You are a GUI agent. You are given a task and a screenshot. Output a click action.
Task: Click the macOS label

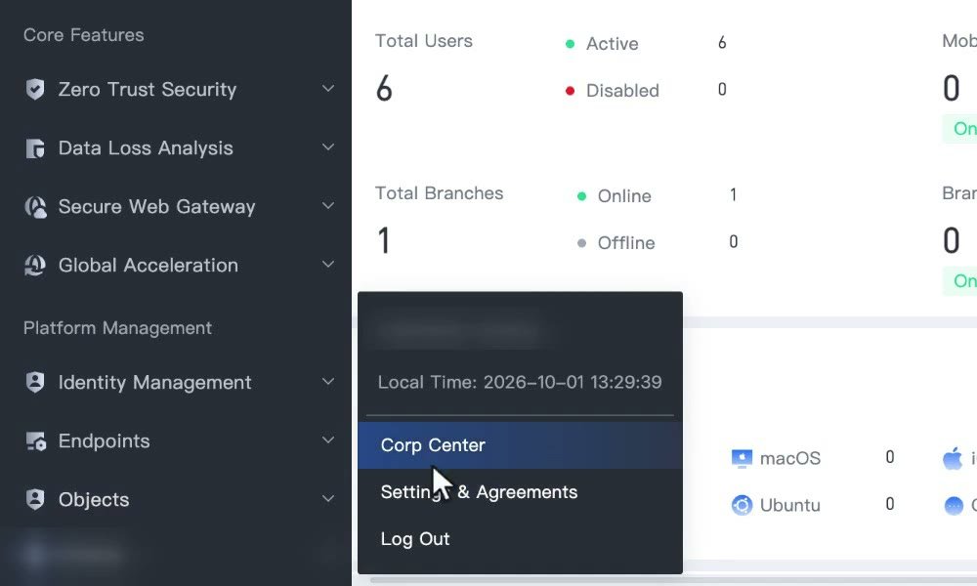[x=790, y=458]
